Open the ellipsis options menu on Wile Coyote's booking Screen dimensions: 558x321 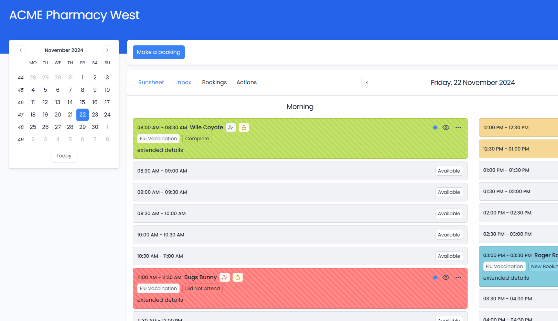[x=458, y=128]
